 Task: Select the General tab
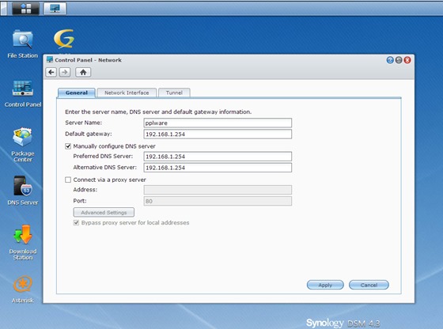(x=76, y=93)
